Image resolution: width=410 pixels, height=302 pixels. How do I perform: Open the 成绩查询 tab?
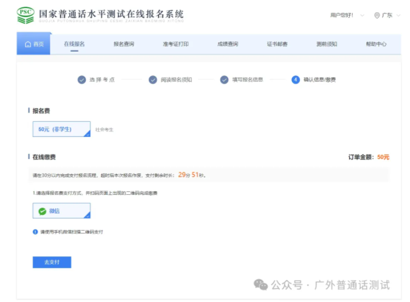coord(228,44)
